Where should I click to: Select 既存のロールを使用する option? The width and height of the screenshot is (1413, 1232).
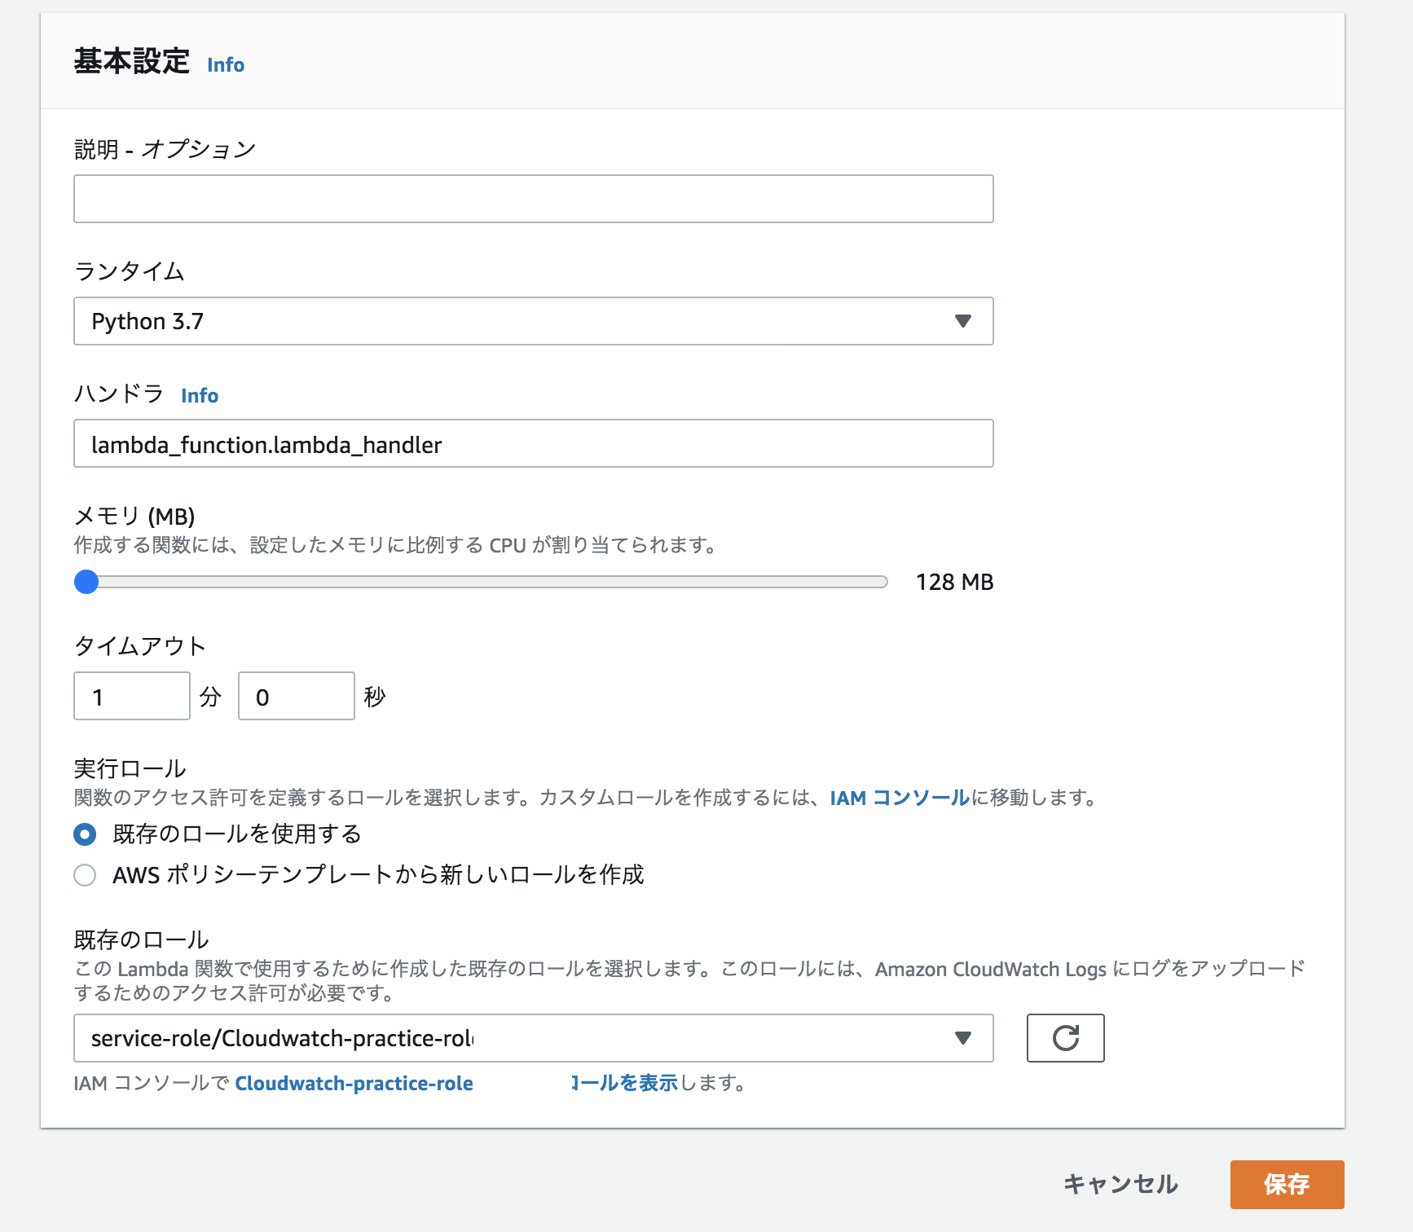85,834
